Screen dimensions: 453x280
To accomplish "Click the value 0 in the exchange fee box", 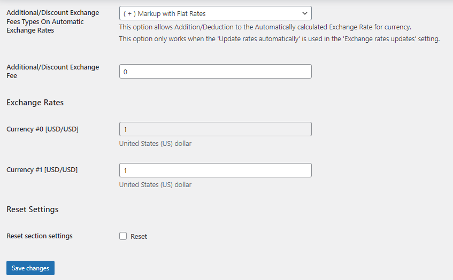I will (125, 72).
